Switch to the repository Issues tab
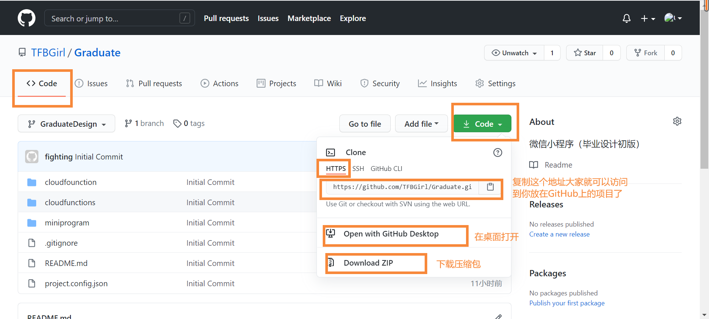 click(x=91, y=84)
